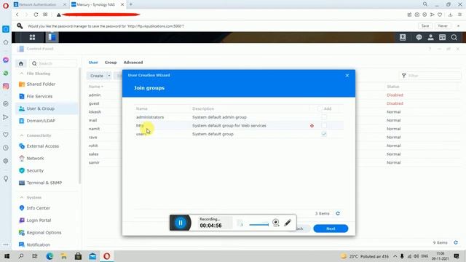Viewport: 466px width, 262px height.
Task: Open Terminal & SNMP in the sidebar
Action: tap(44, 183)
